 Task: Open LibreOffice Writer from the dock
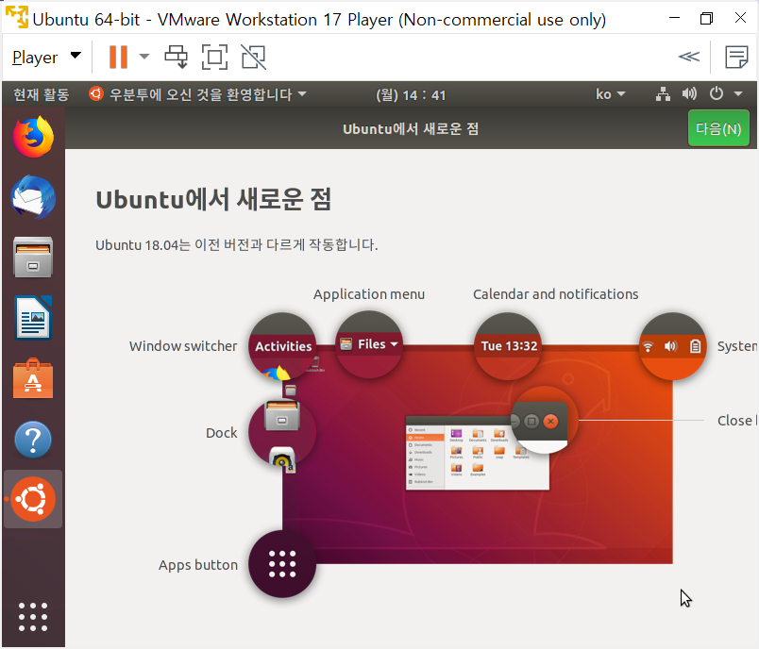click(33, 318)
